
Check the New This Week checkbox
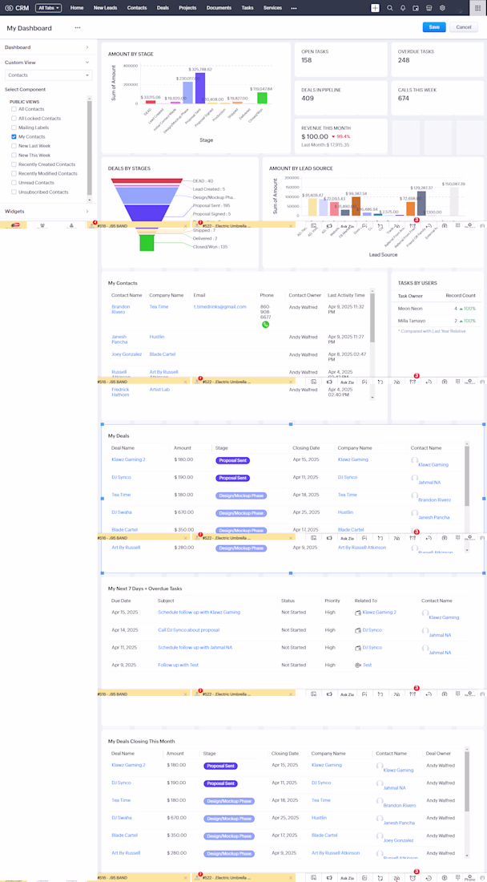click(x=14, y=155)
